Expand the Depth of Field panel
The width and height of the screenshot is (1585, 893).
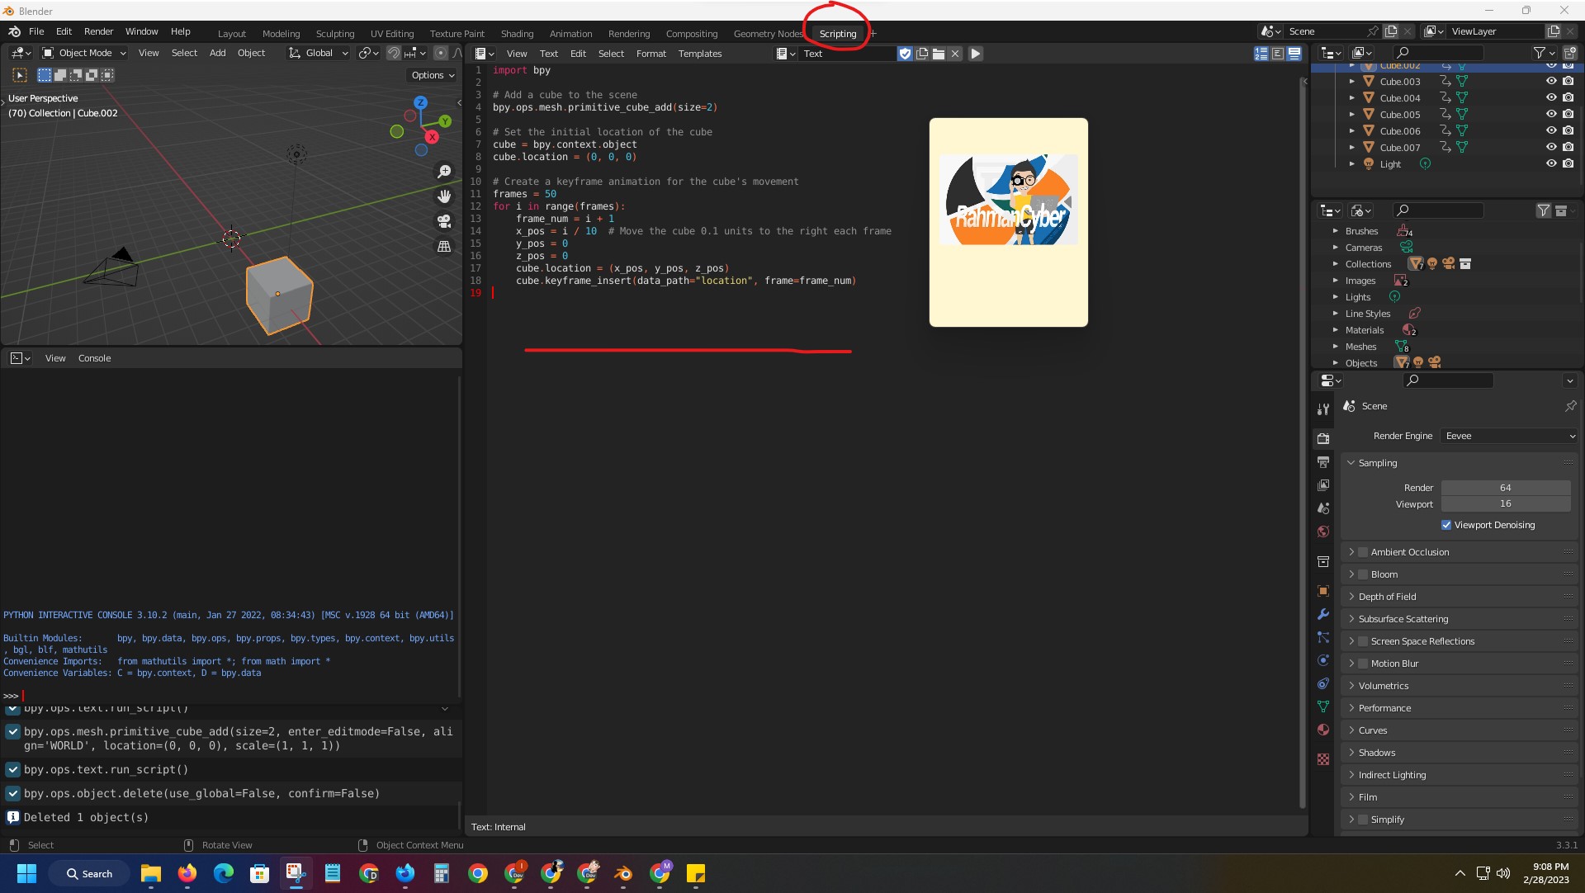(1387, 597)
